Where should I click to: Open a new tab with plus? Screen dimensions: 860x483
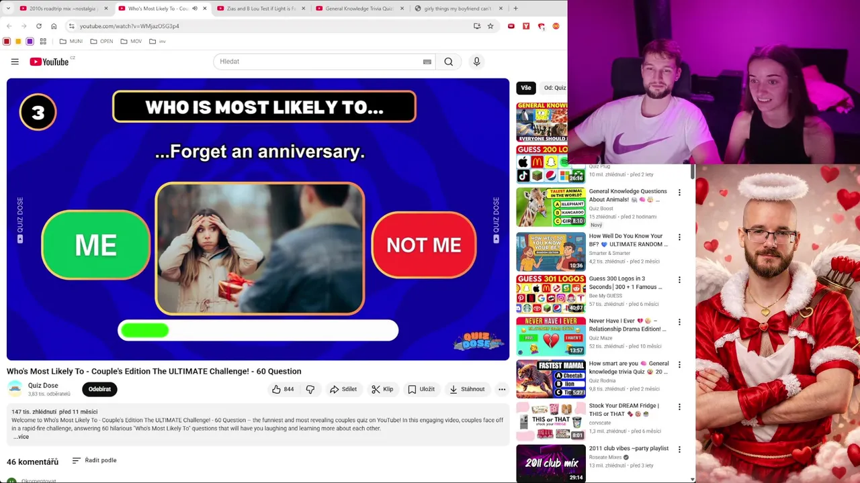tap(515, 9)
